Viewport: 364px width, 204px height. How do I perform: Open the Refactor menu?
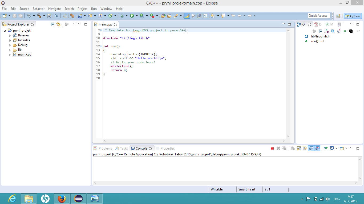(x=39, y=9)
